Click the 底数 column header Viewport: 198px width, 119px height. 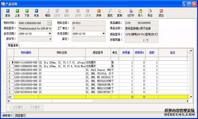[x=152, y=52]
